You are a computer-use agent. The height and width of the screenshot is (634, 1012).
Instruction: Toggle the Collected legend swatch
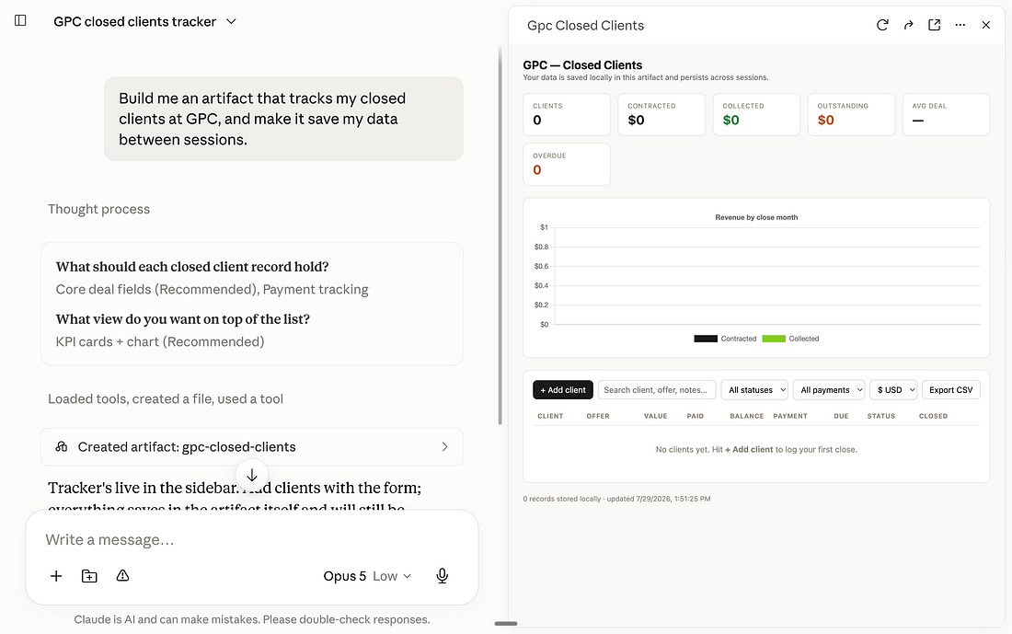774,339
